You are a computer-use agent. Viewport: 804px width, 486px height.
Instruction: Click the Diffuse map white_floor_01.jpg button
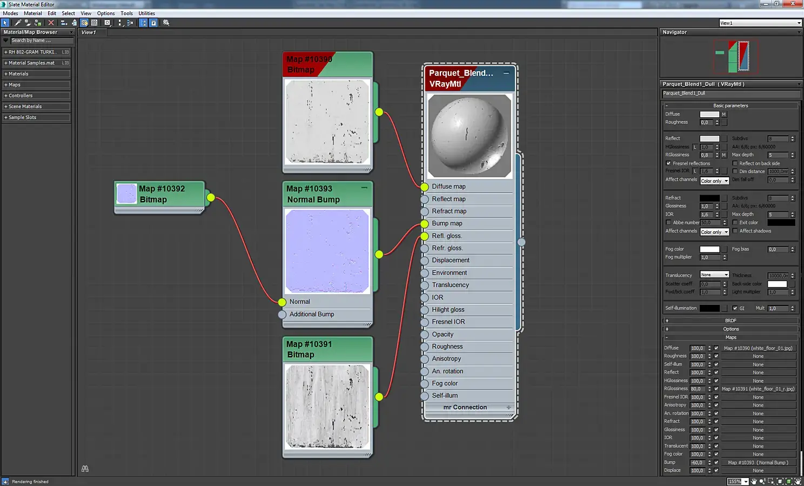[x=758, y=348]
